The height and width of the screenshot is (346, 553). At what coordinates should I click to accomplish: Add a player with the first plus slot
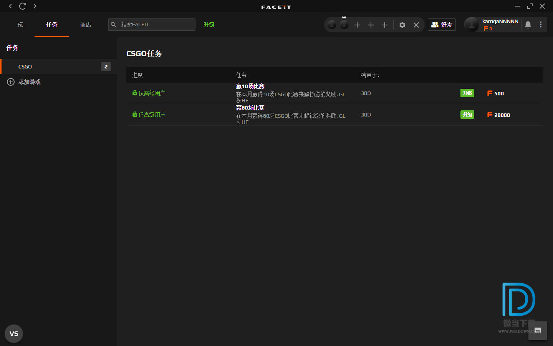(357, 25)
